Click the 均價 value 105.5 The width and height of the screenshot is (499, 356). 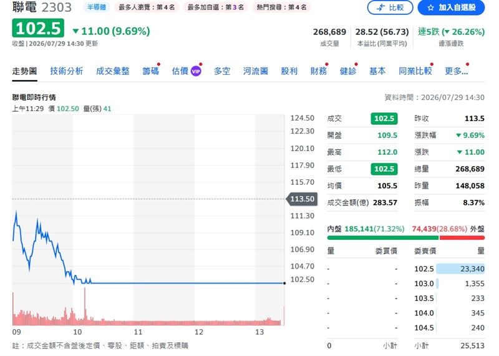[x=387, y=186]
